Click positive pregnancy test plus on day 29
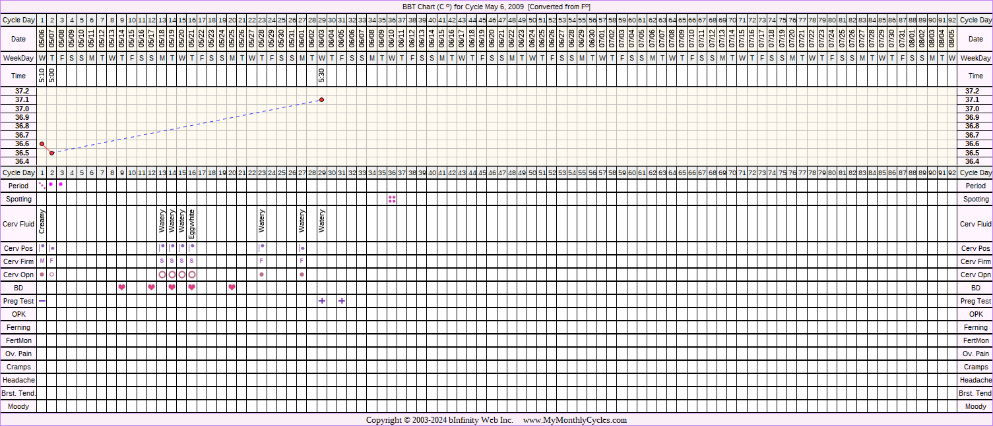Viewport: 993px width, 426px height. pos(322,301)
